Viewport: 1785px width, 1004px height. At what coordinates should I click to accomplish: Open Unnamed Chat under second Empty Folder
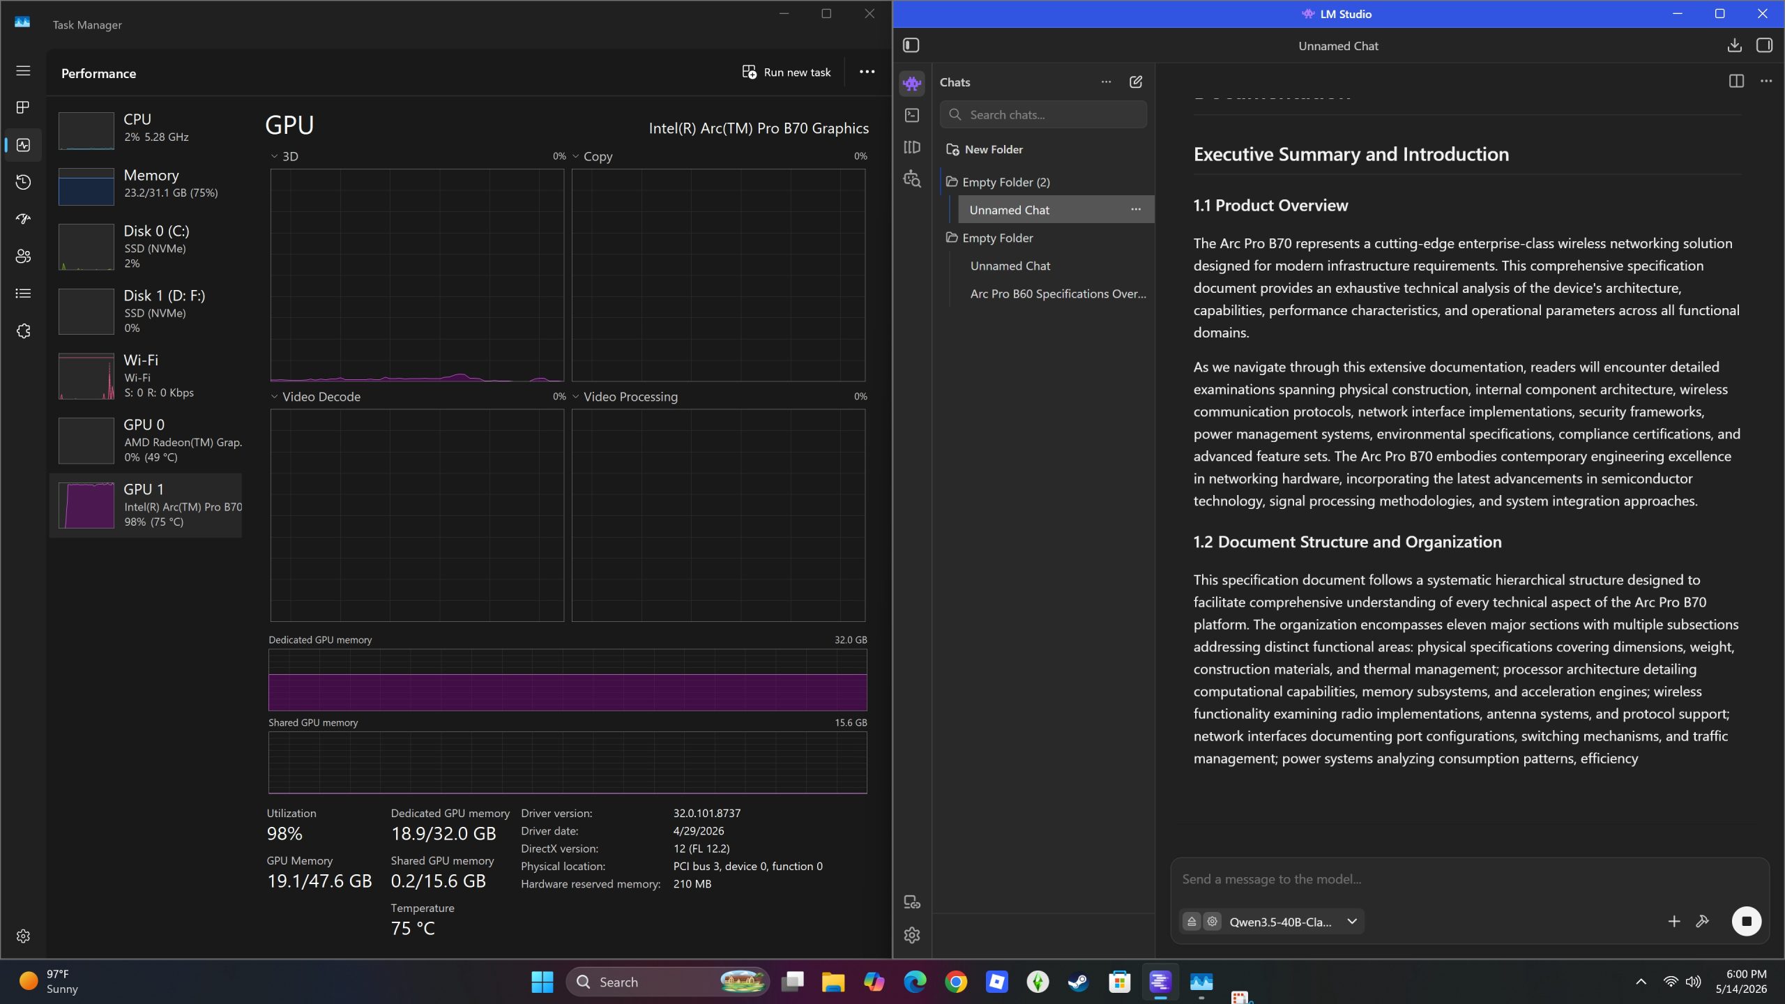click(x=1010, y=266)
